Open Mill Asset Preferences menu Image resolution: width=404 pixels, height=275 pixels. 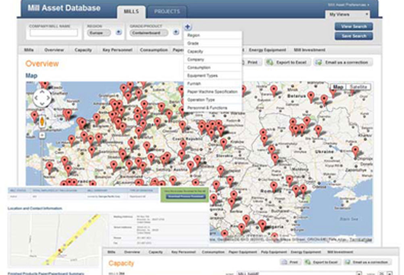(x=348, y=5)
